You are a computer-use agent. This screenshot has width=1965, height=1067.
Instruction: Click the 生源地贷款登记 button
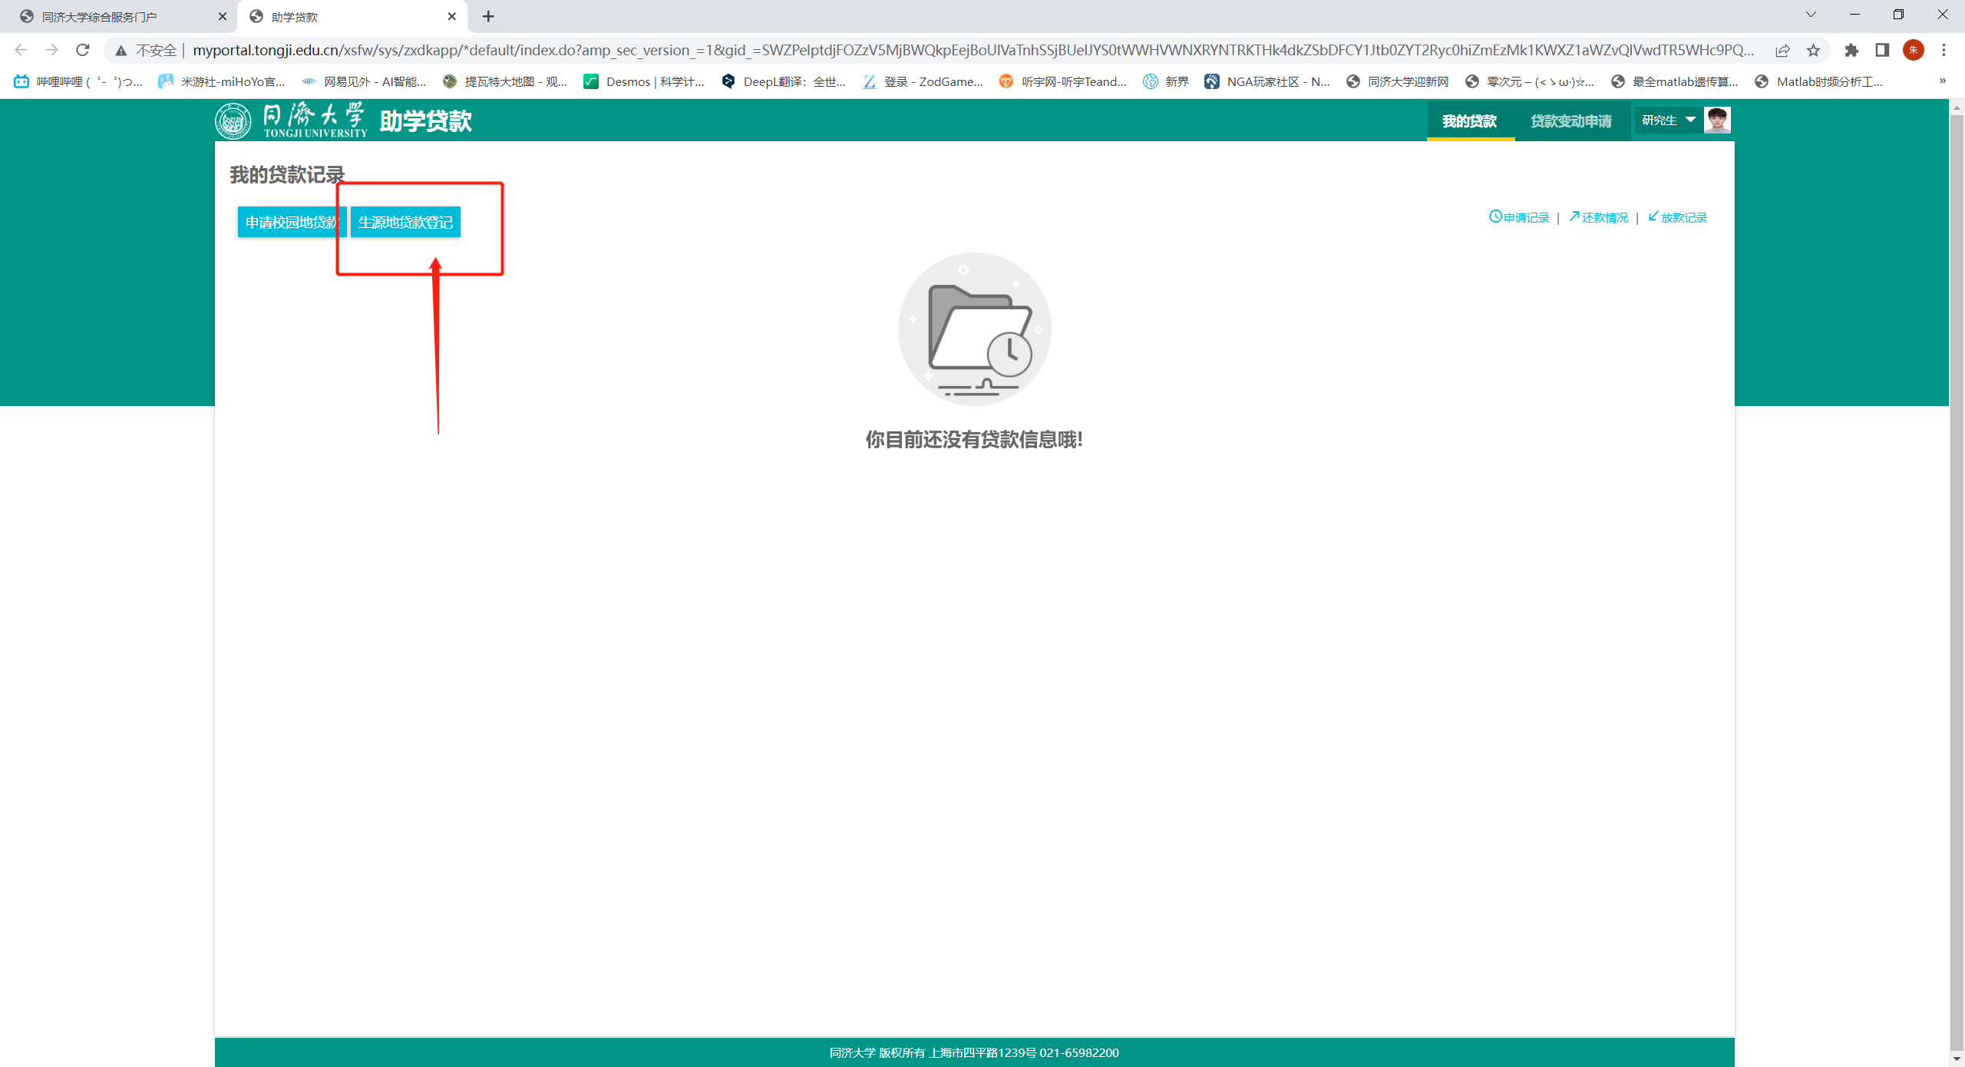click(x=405, y=222)
